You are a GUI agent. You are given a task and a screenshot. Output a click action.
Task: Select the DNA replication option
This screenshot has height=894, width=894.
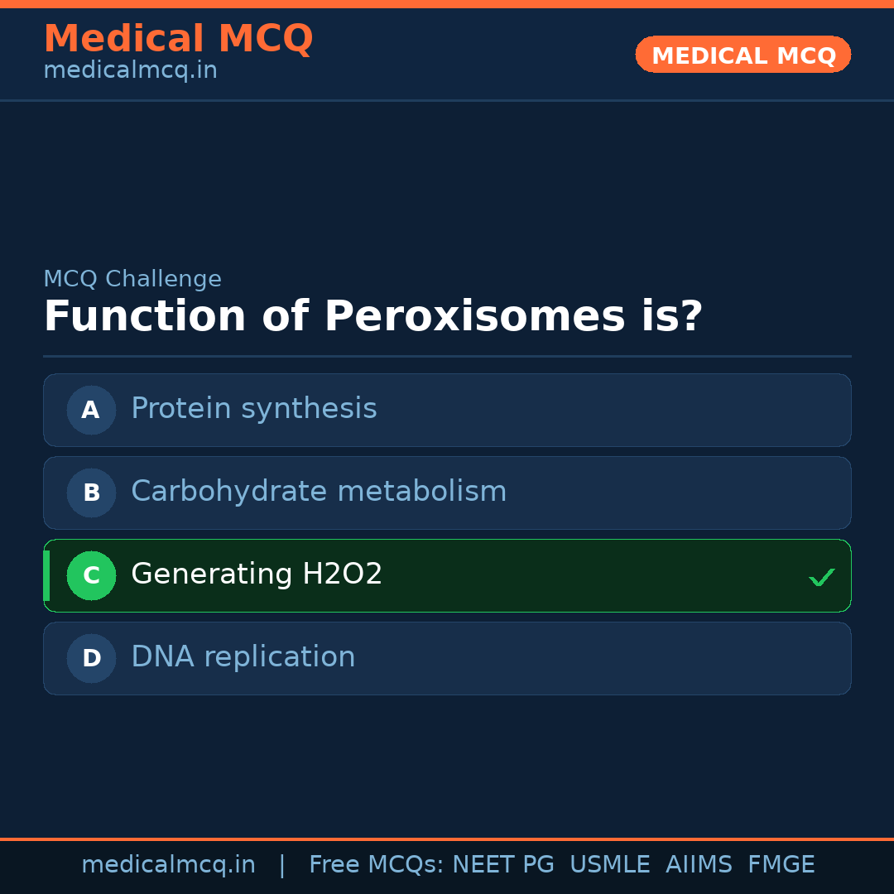coord(243,657)
